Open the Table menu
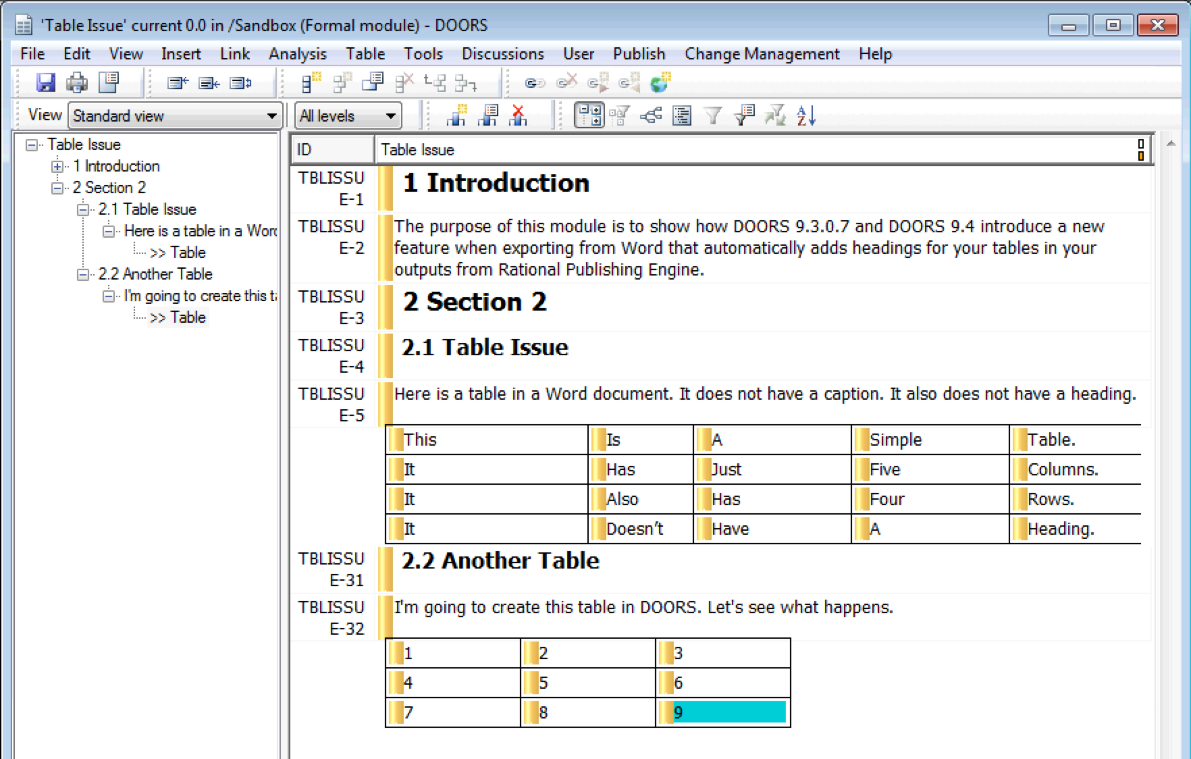Screen dimensions: 1191x759 [x=365, y=54]
